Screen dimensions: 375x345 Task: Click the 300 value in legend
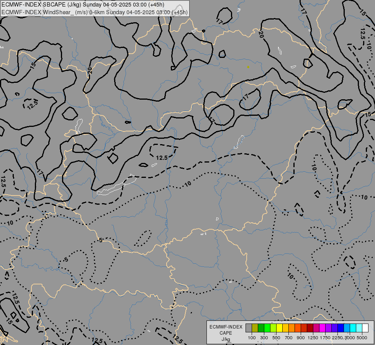coord(264,338)
